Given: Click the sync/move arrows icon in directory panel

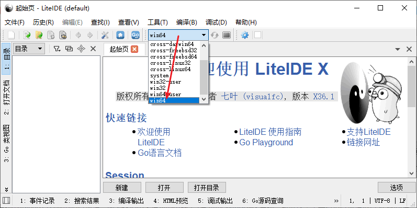Looking at the screenshot, I should (x=81, y=49).
